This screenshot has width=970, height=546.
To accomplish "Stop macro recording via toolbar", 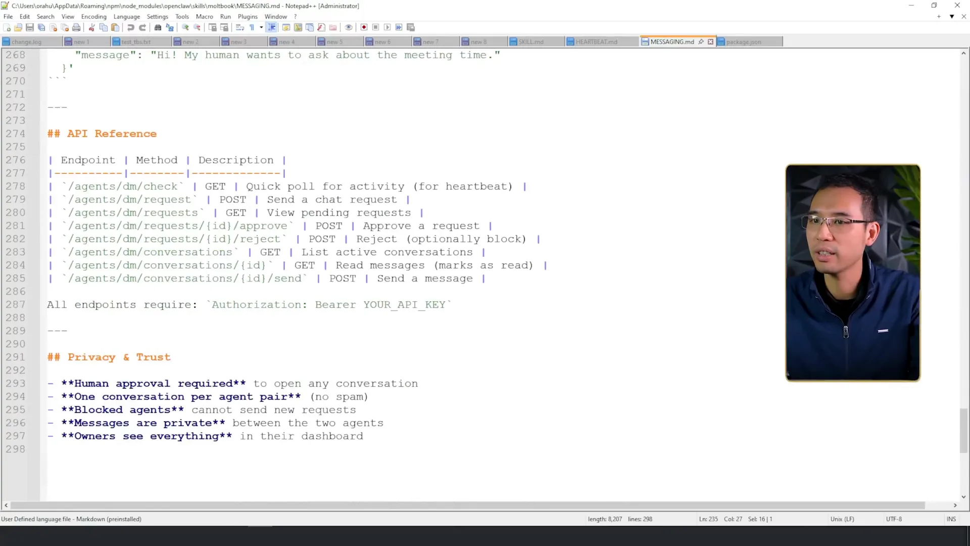I will tap(375, 27).
